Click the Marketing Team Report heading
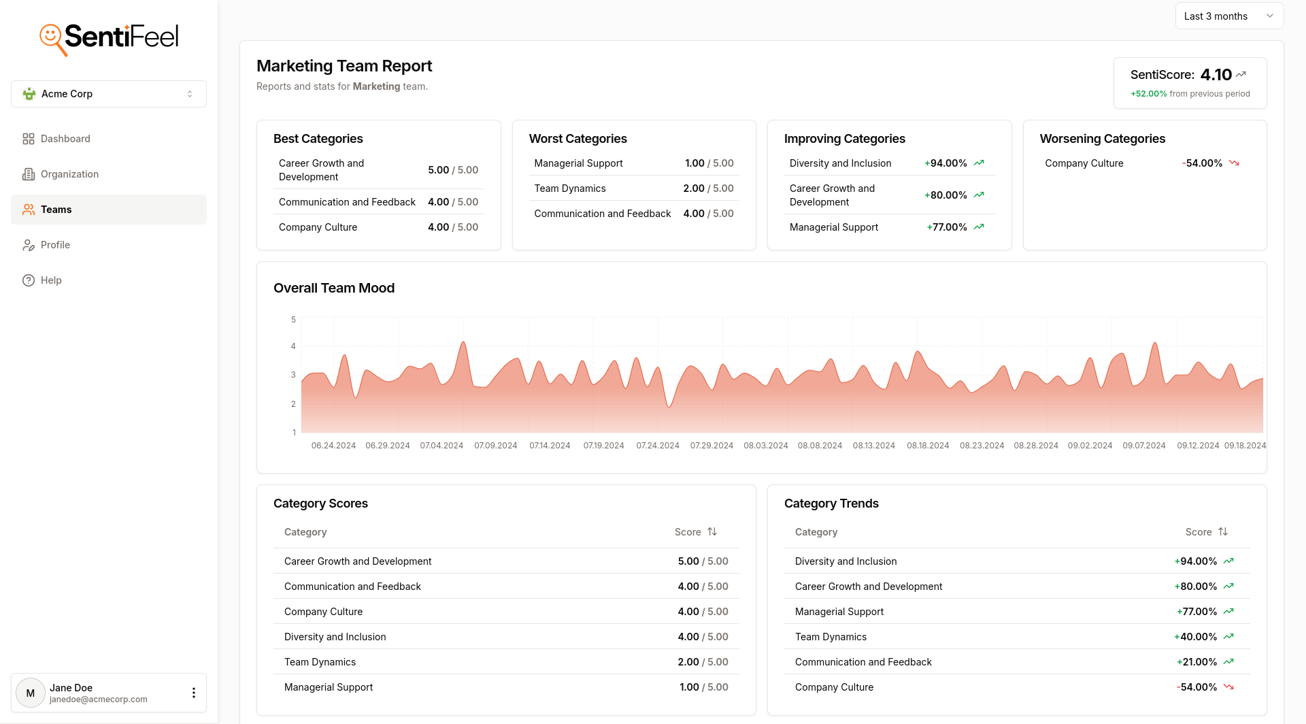The width and height of the screenshot is (1306, 724). 344,66
